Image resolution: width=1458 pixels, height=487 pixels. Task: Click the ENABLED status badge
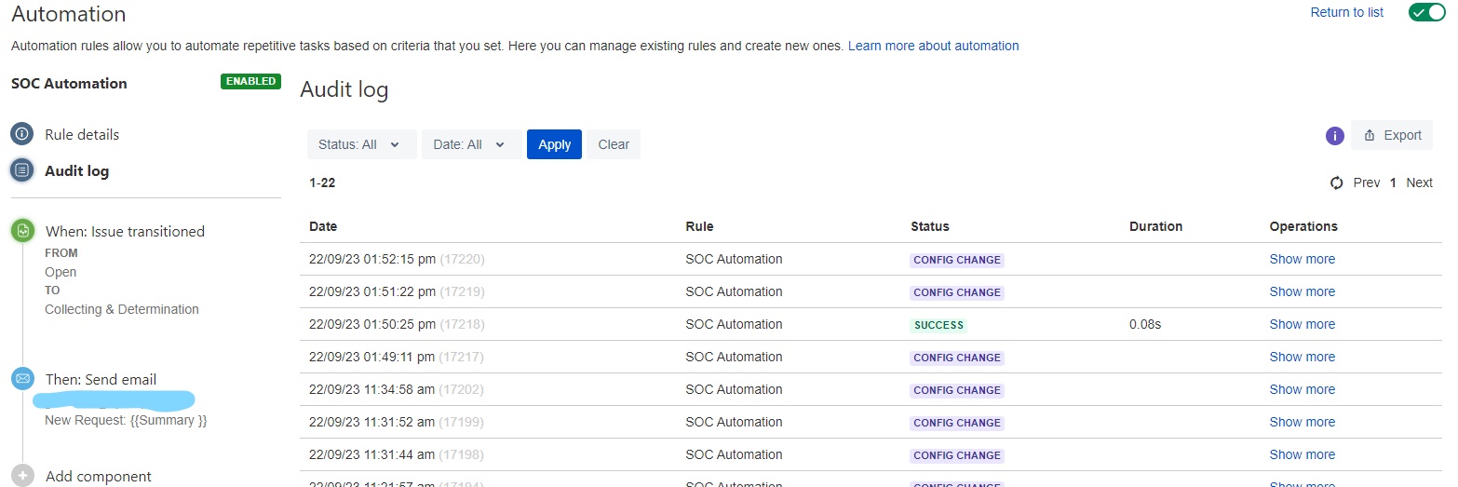tap(250, 81)
